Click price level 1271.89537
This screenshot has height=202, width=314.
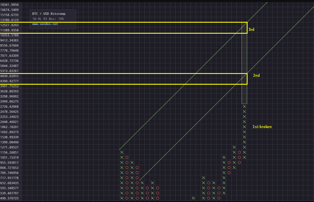[x=9, y=147]
